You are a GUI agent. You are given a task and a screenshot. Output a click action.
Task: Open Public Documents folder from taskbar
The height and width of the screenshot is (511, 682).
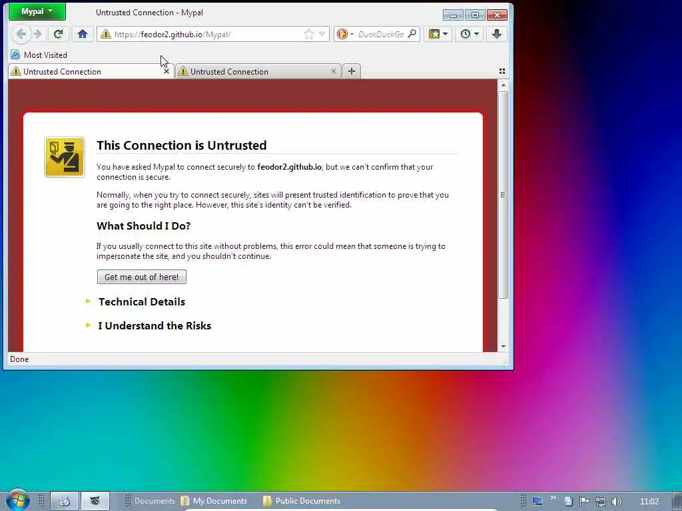point(302,501)
